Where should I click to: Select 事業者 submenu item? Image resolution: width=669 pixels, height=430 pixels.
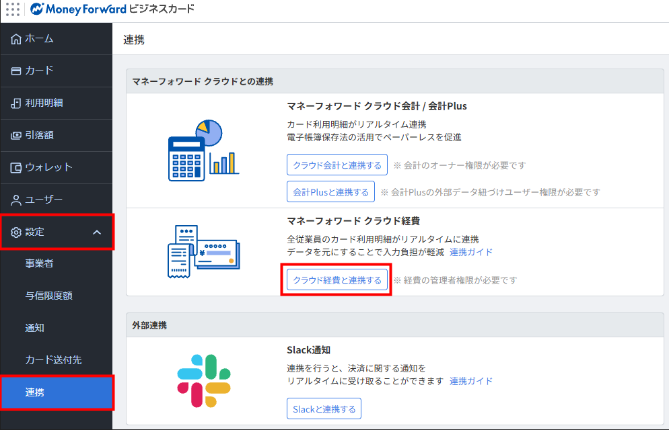[39, 263]
